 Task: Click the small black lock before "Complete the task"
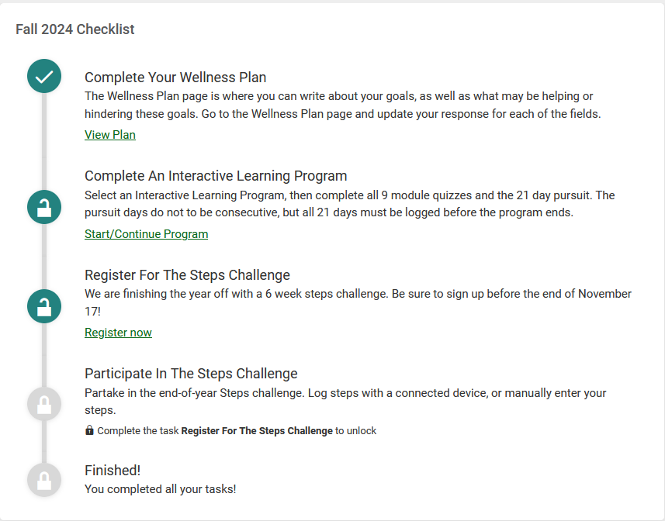click(89, 430)
